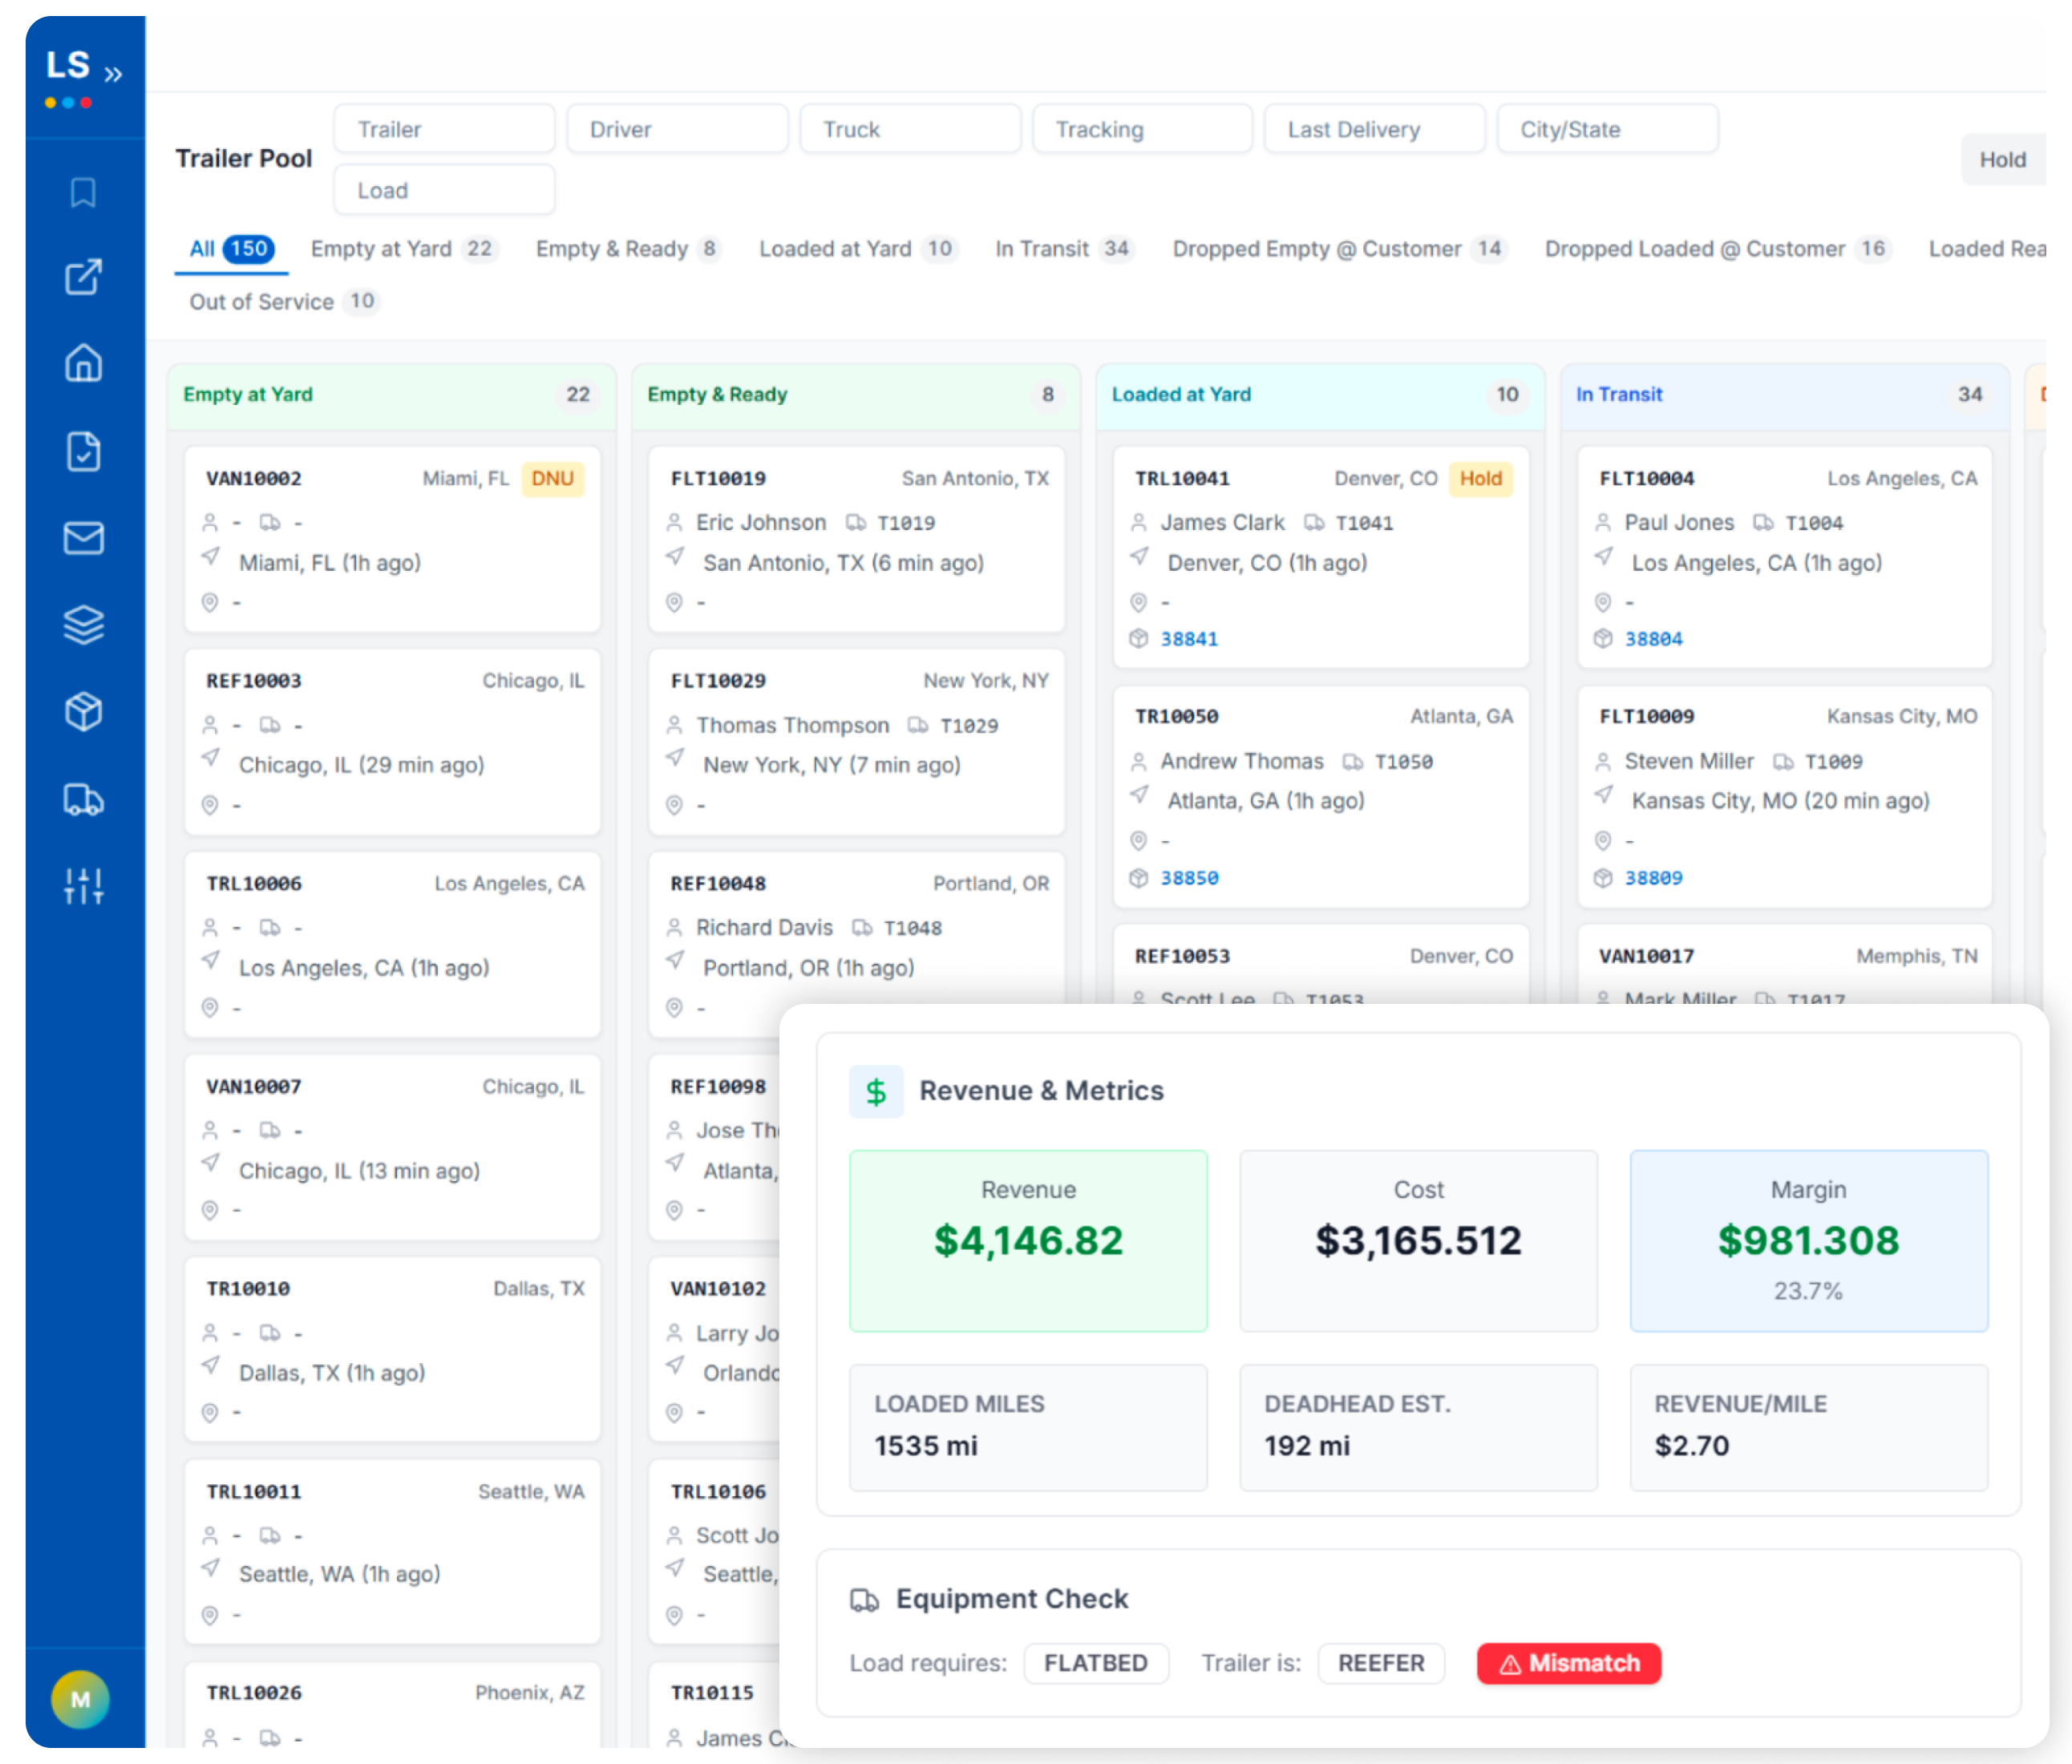This screenshot has width=2072, height=1764.
Task: Click driver name Eric Johnson
Action: 761,522
